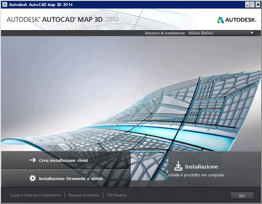Click the "Installa il prodotto nel computer" subtitle

[196, 175]
